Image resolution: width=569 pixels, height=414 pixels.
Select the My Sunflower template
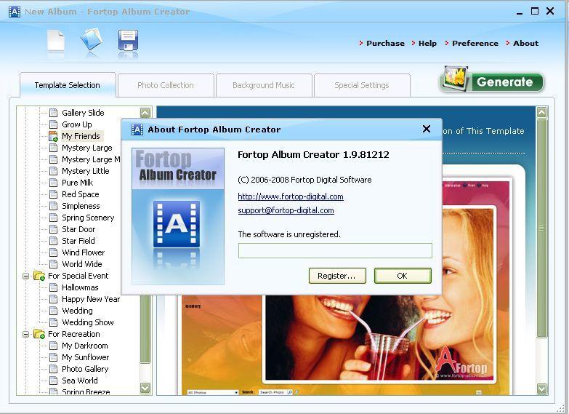(x=85, y=357)
